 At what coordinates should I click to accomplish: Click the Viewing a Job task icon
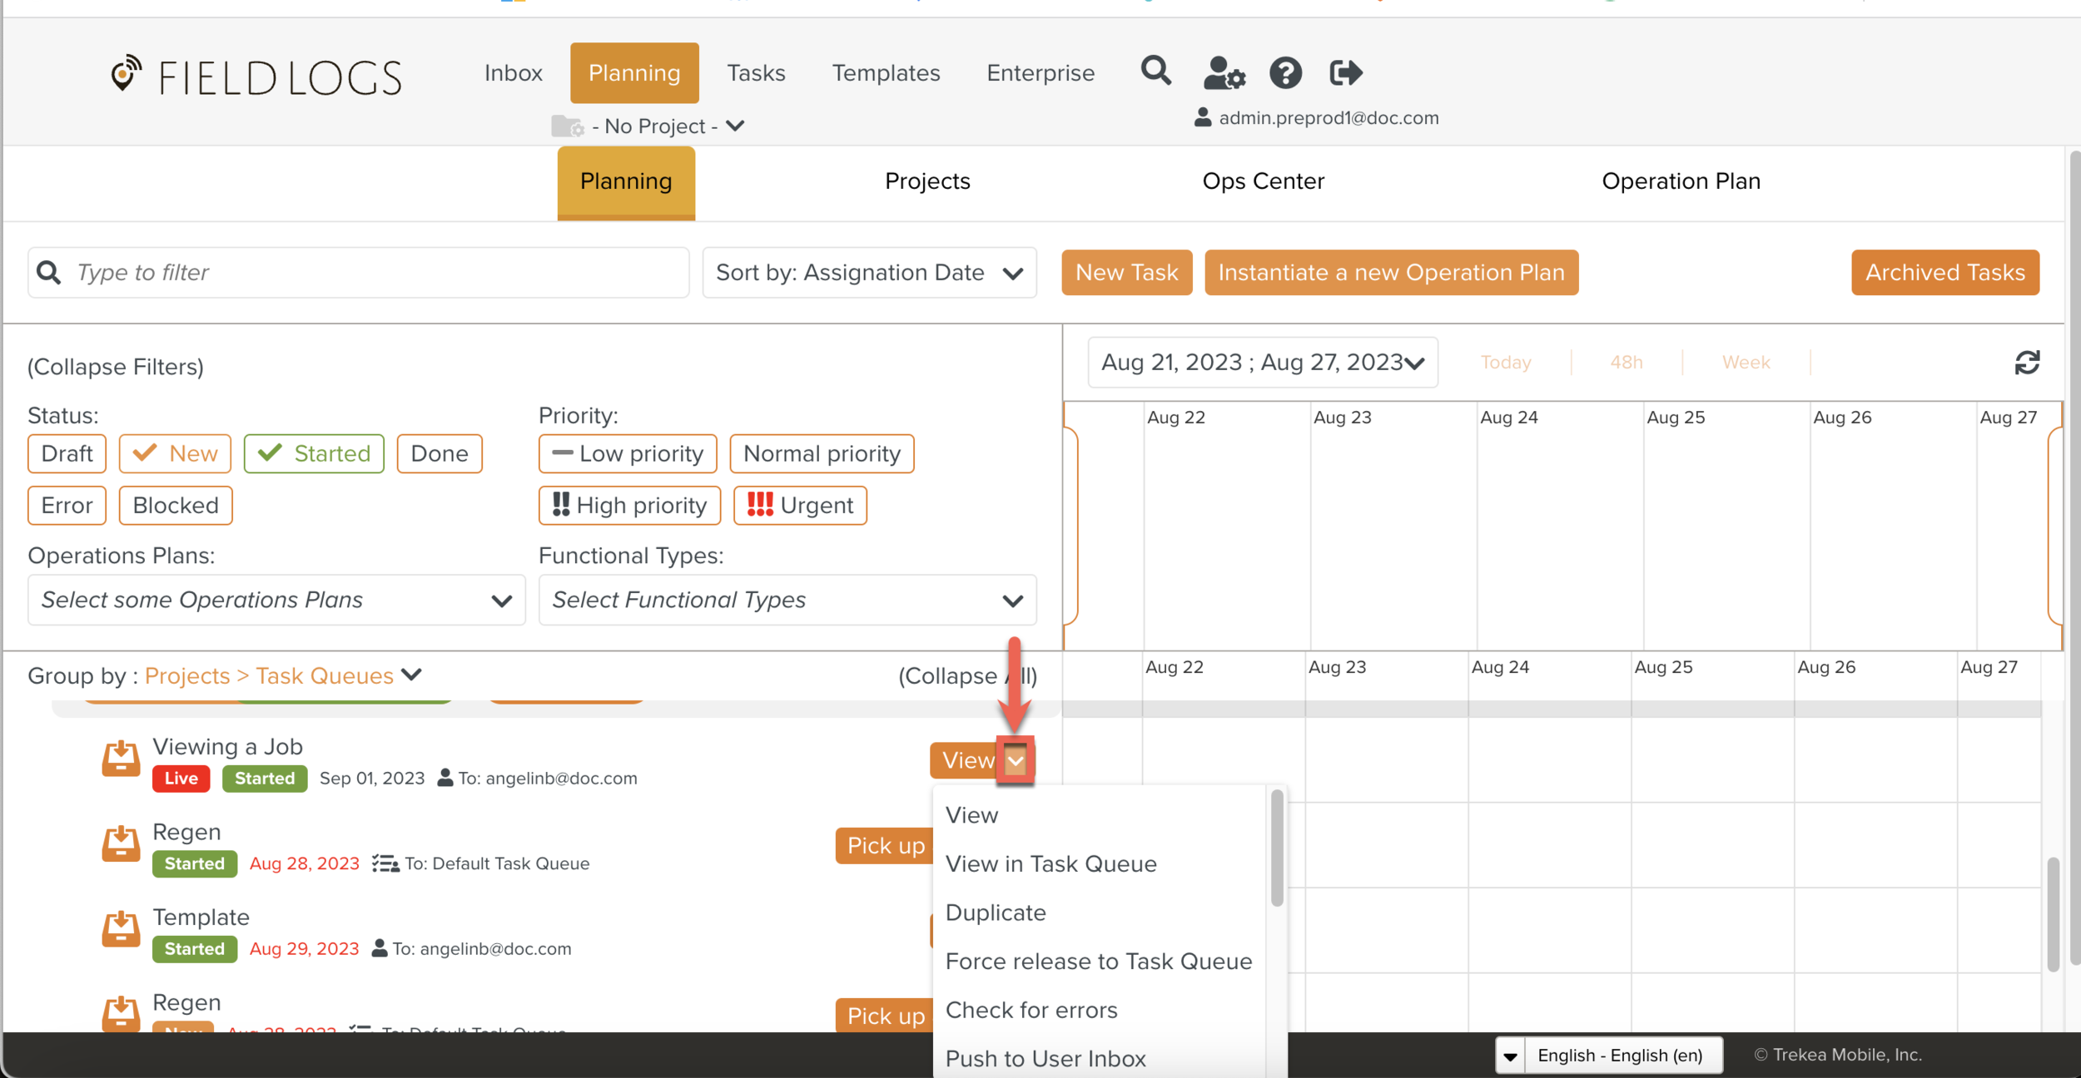pos(121,759)
